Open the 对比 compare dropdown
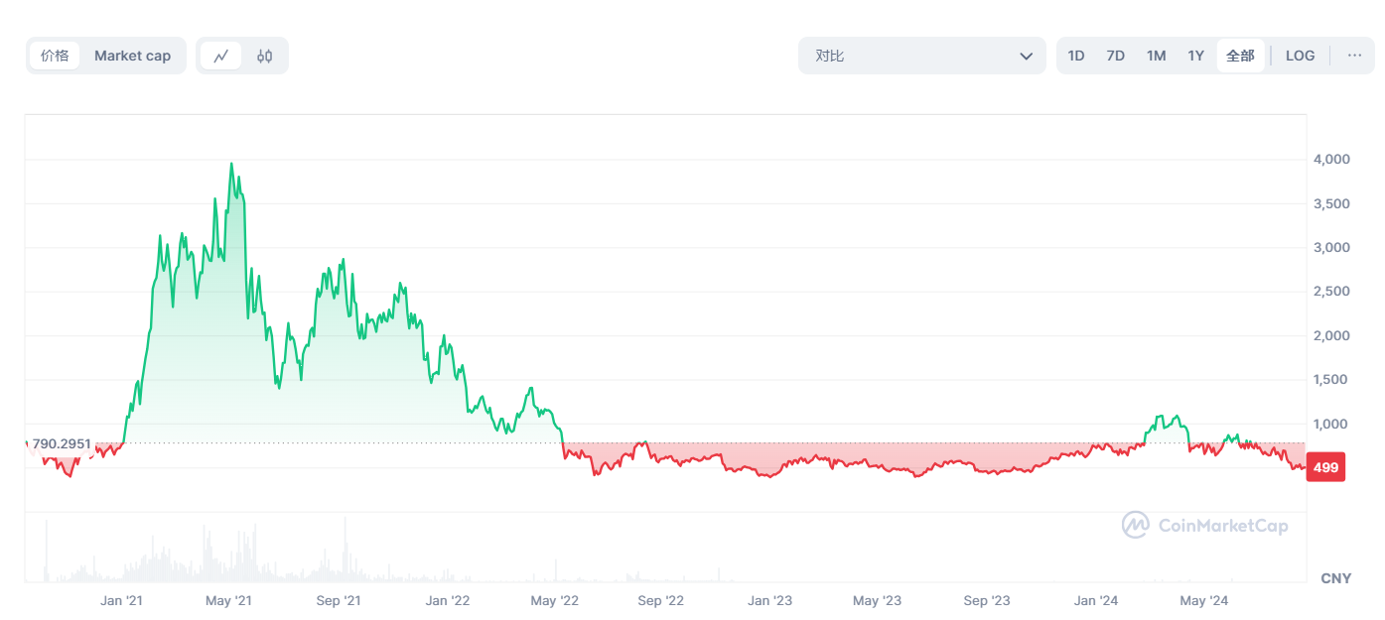 point(921,56)
